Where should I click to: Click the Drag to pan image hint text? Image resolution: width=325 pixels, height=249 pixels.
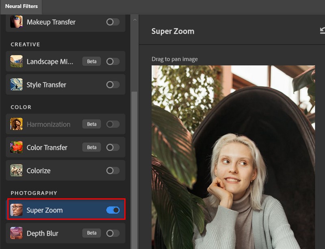[x=175, y=59]
